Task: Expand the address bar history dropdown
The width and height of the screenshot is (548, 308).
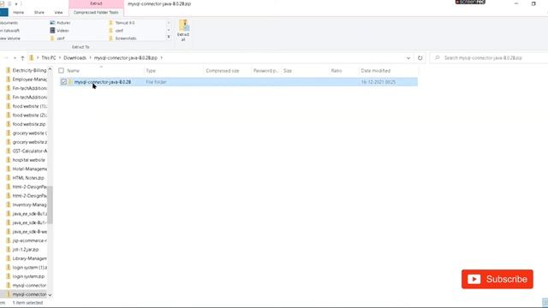Action: [408, 58]
